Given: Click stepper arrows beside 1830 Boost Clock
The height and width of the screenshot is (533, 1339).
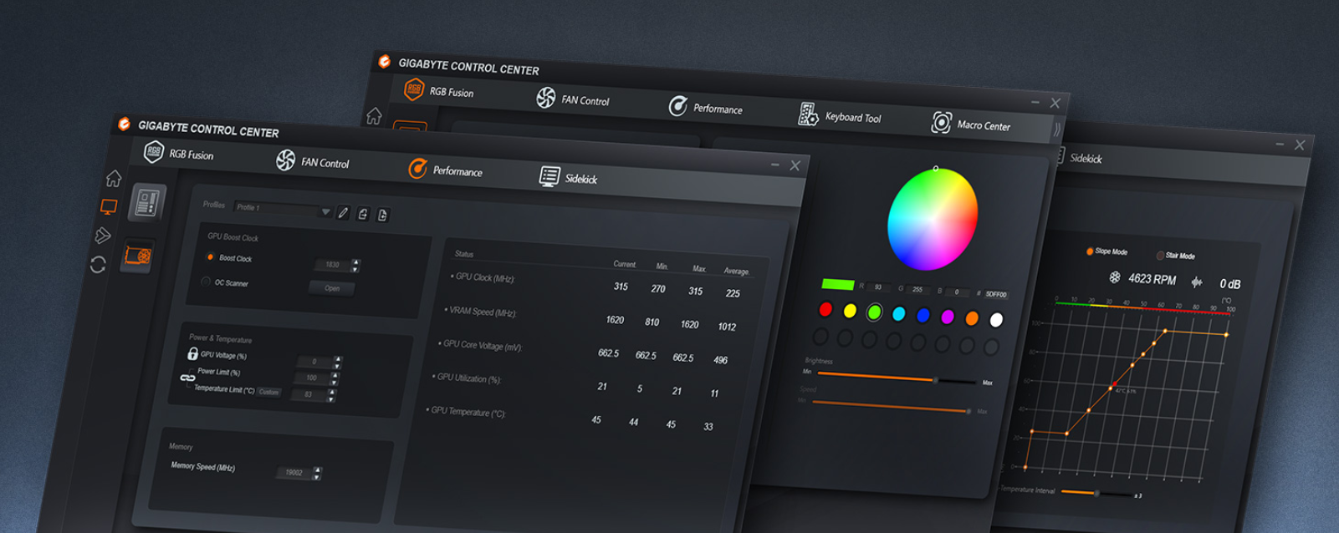Looking at the screenshot, I should pos(355,266).
